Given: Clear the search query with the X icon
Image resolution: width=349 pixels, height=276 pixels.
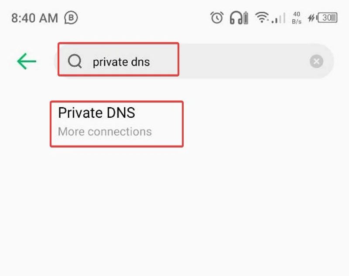Looking at the screenshot, I should click(317, 61).
